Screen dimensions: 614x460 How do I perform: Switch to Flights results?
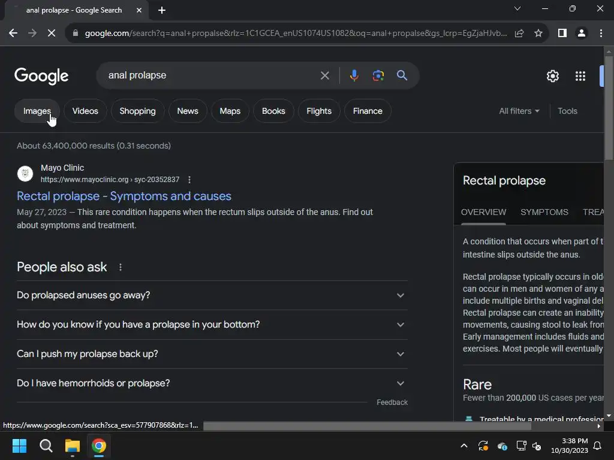coord(319,111)
